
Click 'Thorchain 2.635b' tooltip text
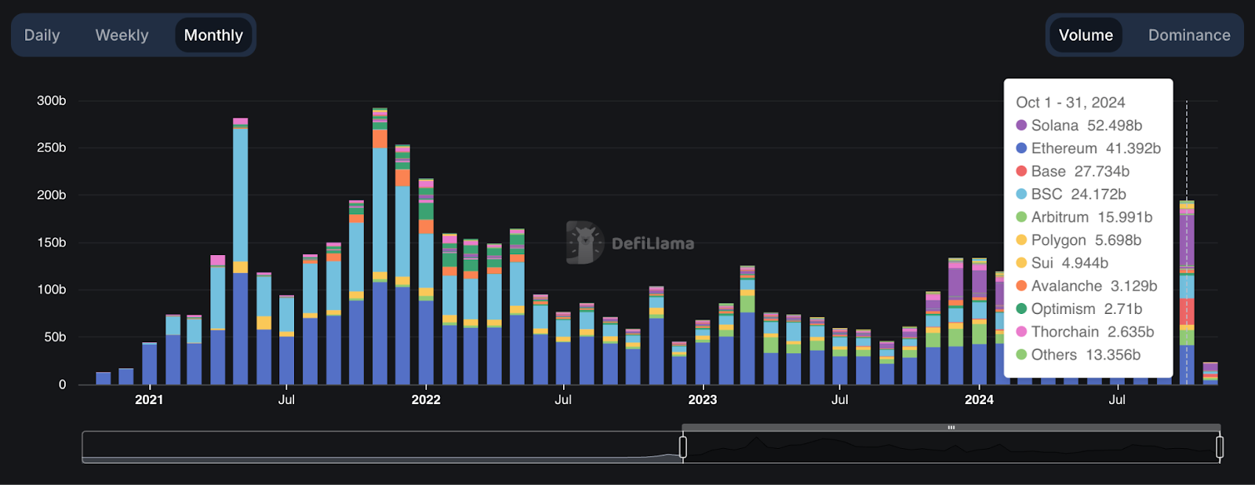pyautogui.click(x=1093, y=332)
